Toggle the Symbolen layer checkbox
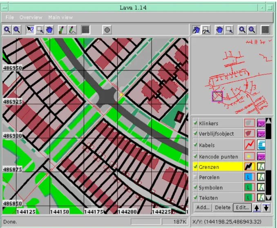The width and height of the screenshot is (277, 228). pos(195,187)
